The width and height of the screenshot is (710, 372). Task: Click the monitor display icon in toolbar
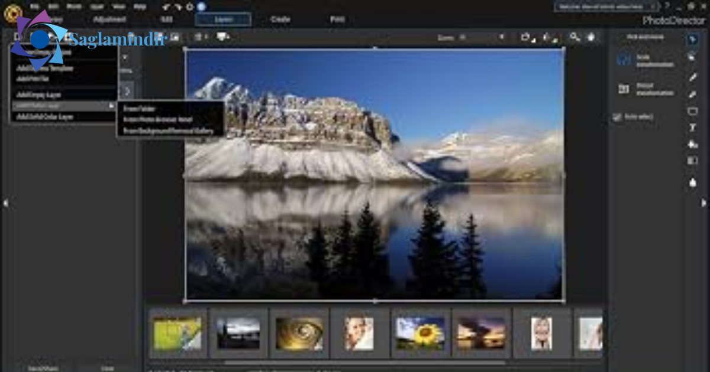coord(223,37)
